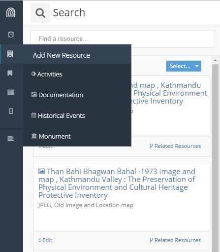This screenshot has height=252, width=220.
Task: Open the film strip sidebar icon
Action: coord(11,111)
